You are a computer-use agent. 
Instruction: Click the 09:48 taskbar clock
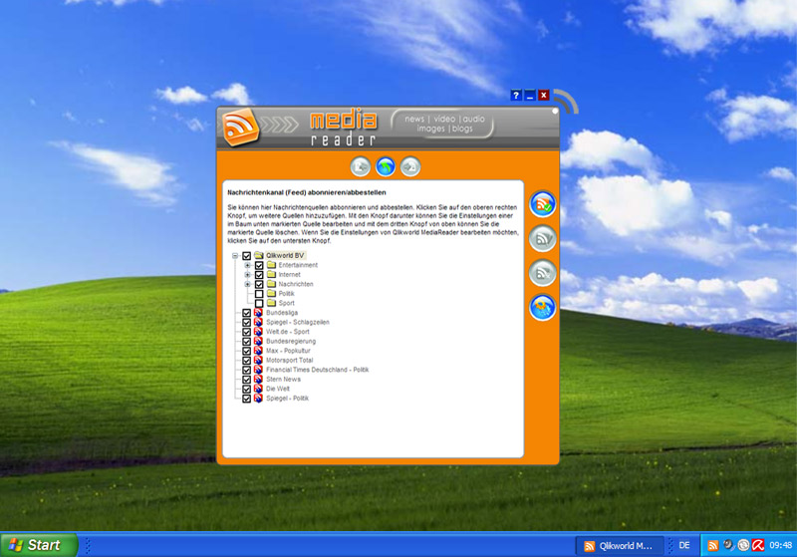click(x=781, y=545)
